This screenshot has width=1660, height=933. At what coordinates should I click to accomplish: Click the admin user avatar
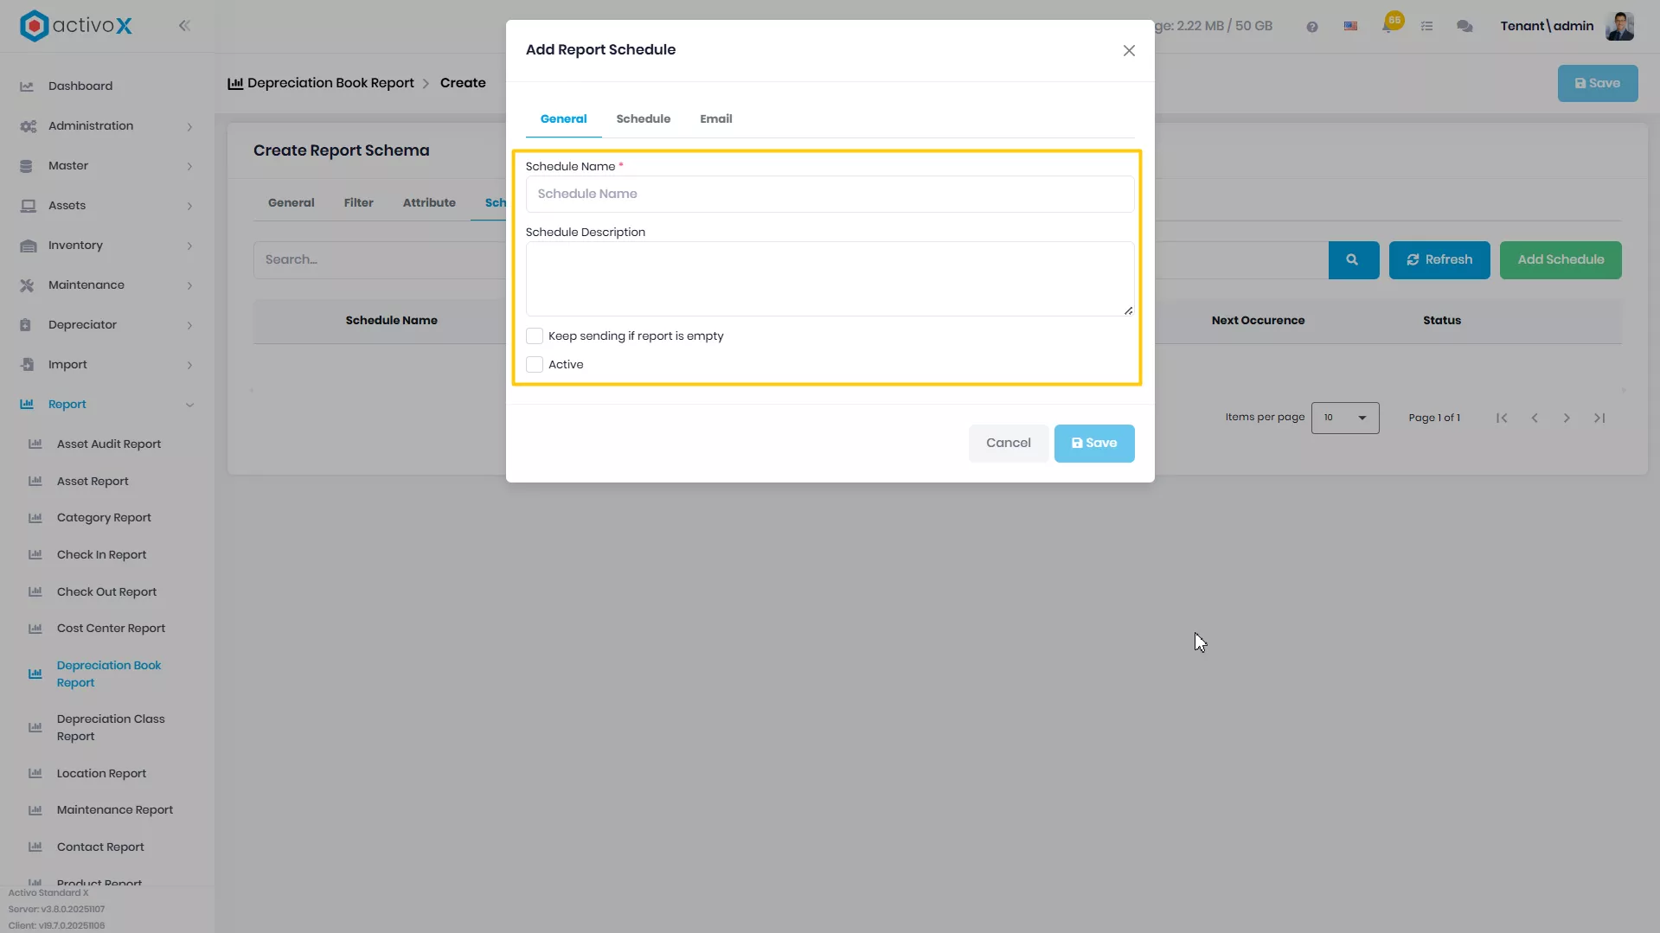(1619, 26)
